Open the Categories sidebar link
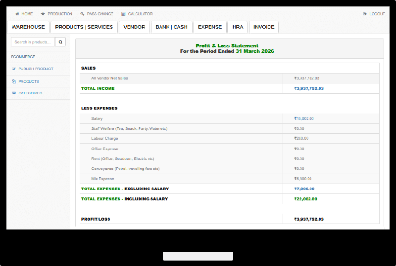Viewport: 396px width, 266px height. point(30,93)
